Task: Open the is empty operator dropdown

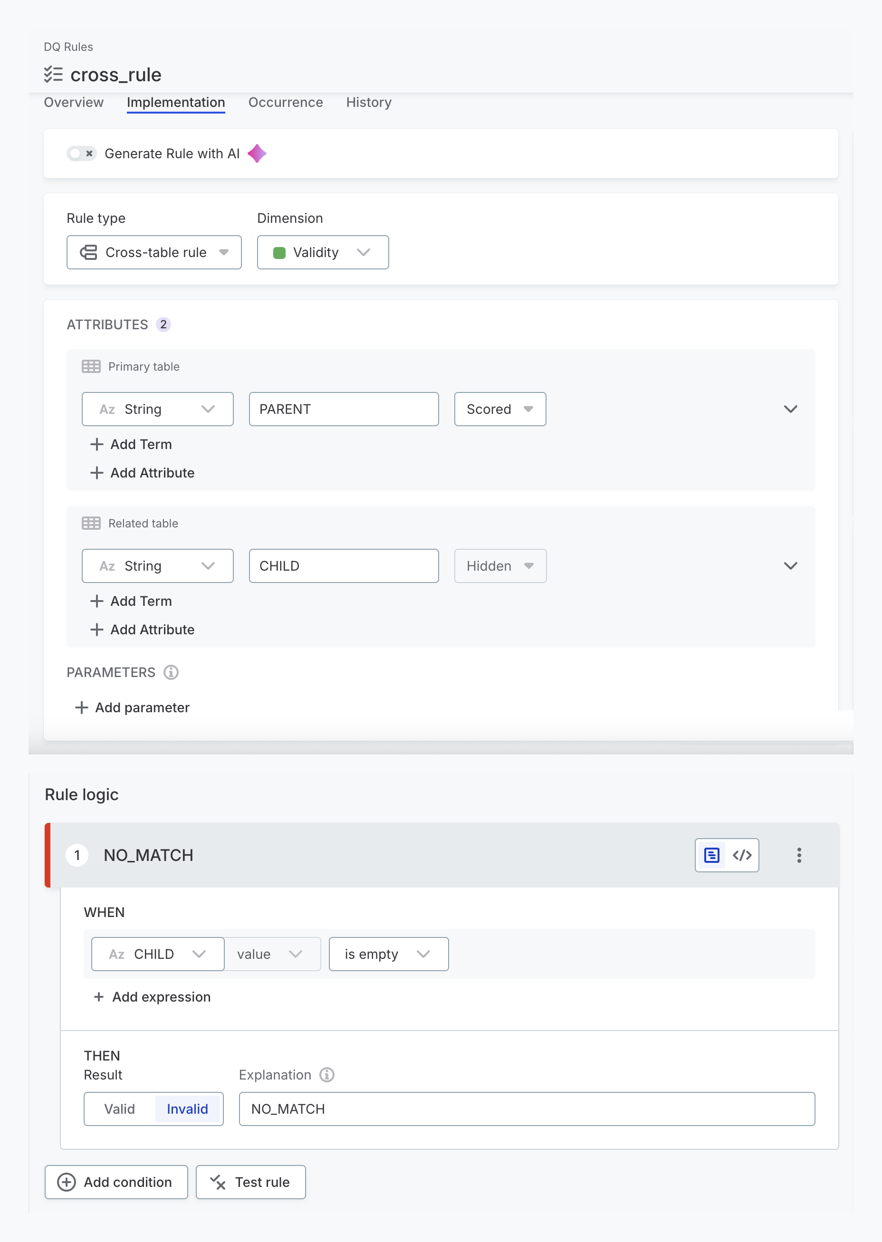Action: [389, 954]
